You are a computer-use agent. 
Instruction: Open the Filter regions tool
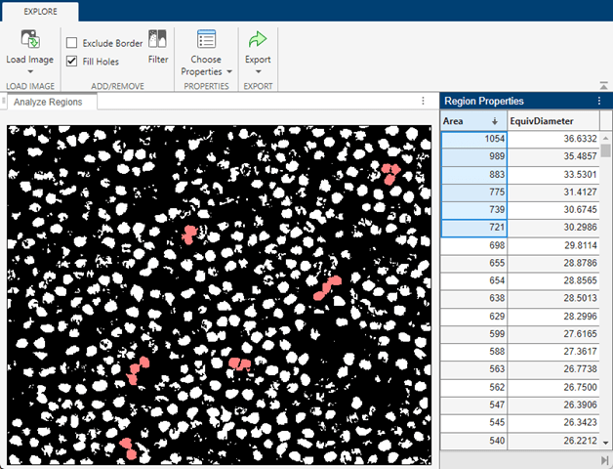coord(158,41)
